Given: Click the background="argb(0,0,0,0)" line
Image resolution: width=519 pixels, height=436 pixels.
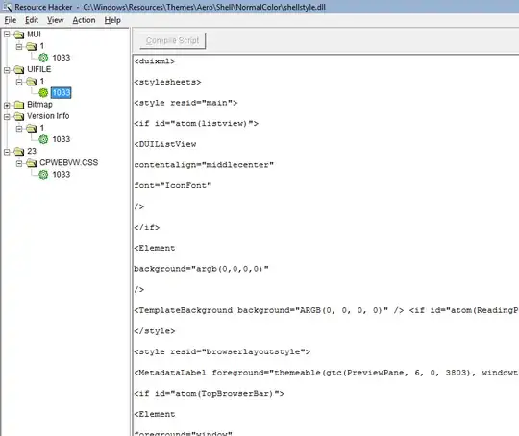Looking at the screenshot, I should (201, 269).
